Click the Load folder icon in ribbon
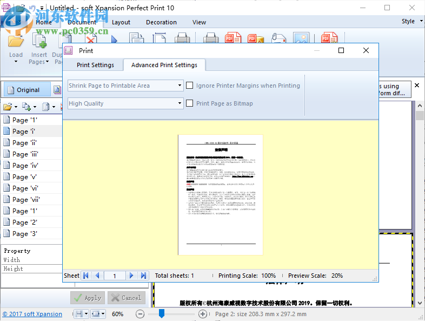 [x=16, y=42]
